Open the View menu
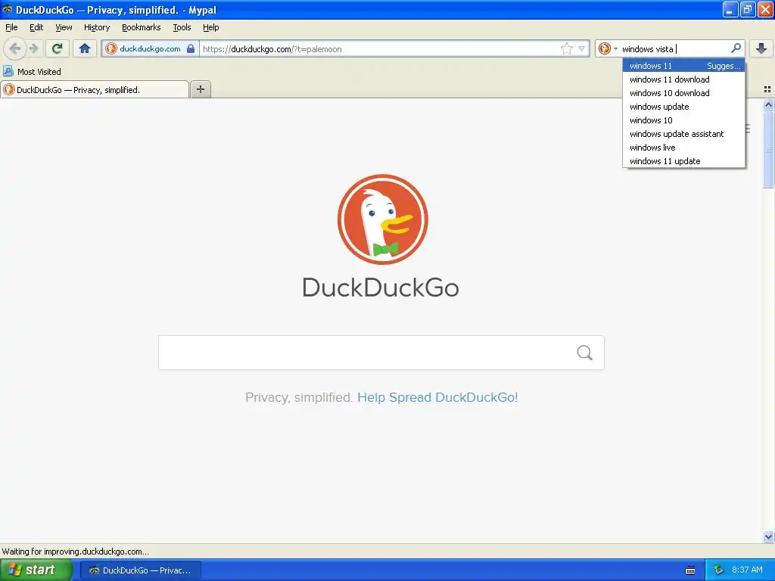The width and height of the screenshot is (775, 581). [x=64, y=27]
